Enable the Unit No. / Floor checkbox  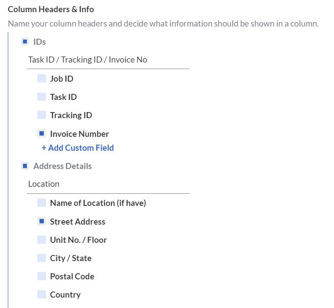[42, 239]
